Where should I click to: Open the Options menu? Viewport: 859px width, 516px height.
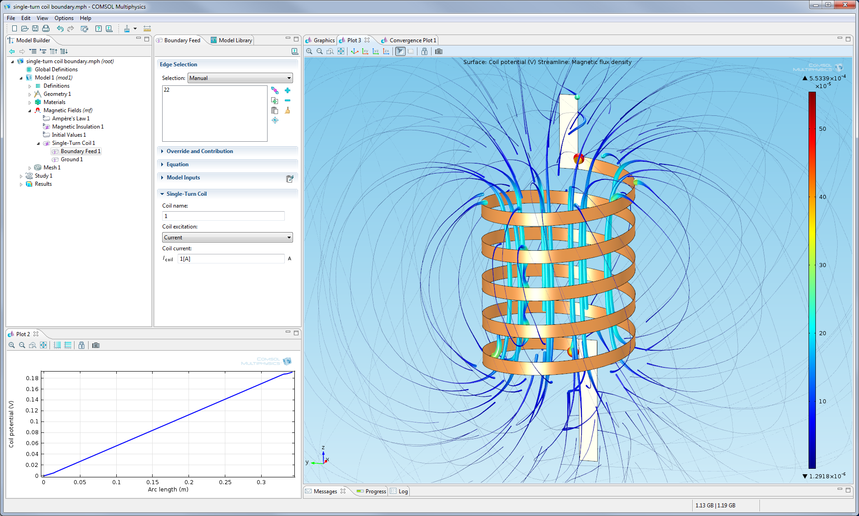pyautogui.click(x=64, y=18)
